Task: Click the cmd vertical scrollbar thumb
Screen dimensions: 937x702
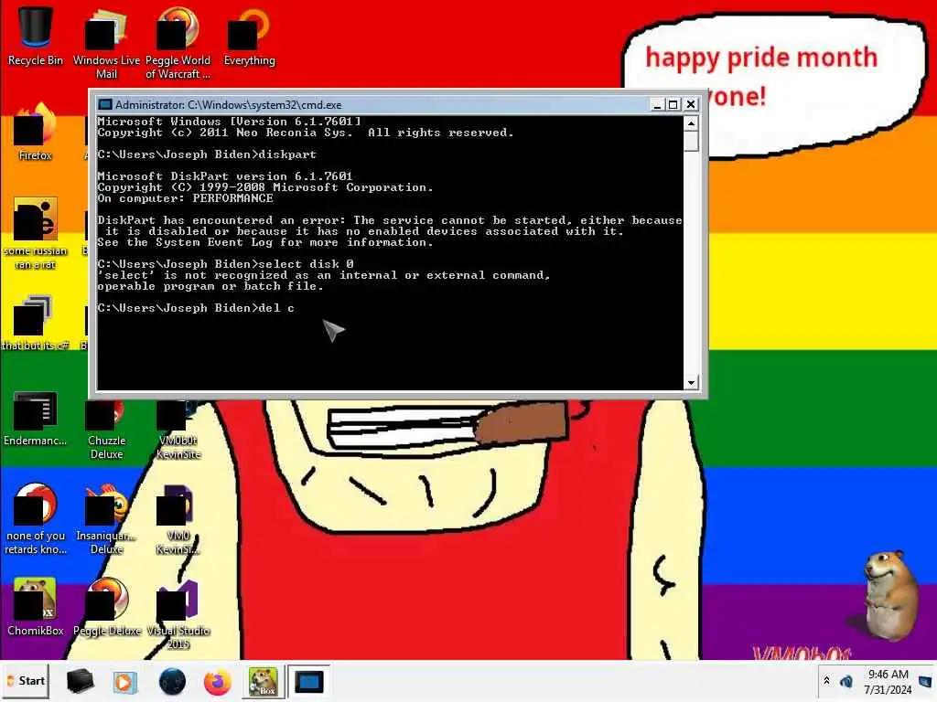Action: (691, 142)
